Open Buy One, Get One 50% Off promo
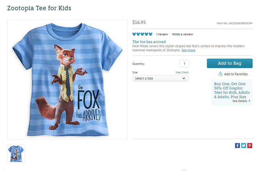Image resolution: width=257 pixels, height=171 pixels. pyautogui.click(x=230, y=90)
